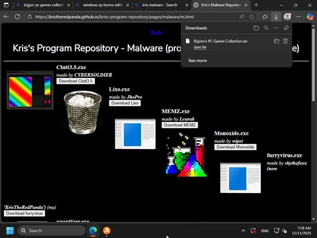Click the Lixo trash can image
The width and height of the screenshot is (317, 238).
tap(82, 112)
